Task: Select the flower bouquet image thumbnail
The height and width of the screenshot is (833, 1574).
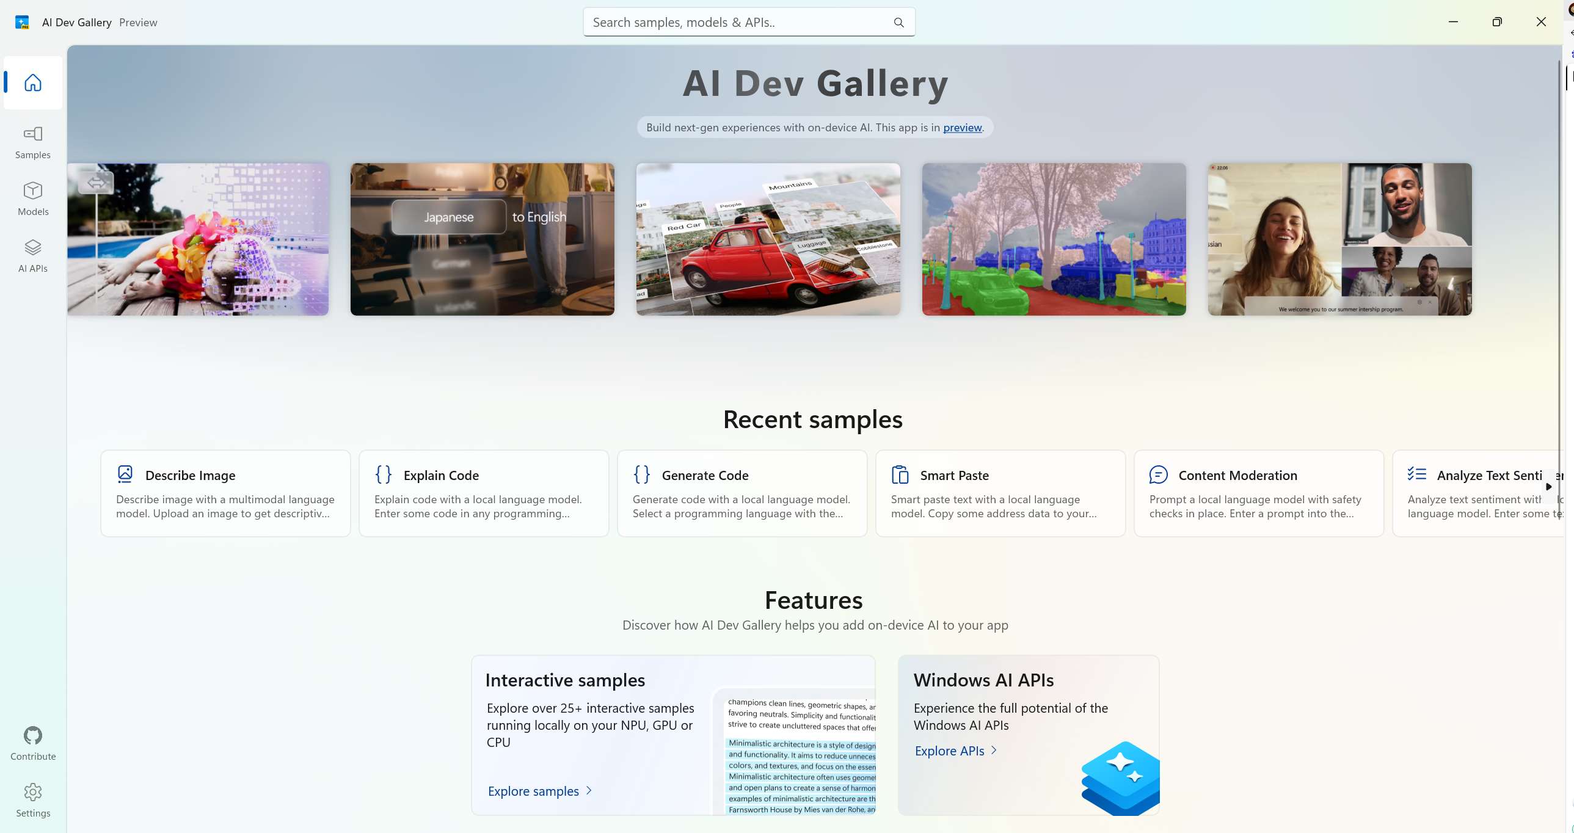Action: tap(198, 239)
